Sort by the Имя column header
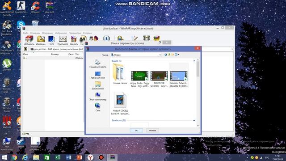286x161 pixels. click(x=25, y=54)
